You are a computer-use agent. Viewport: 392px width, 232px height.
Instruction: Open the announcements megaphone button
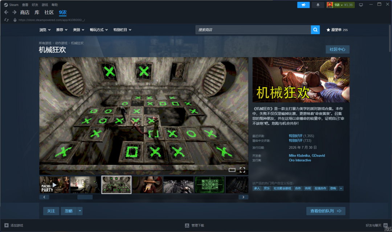pos(303,5)
